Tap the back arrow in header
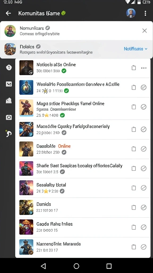This screenshot has width=153, height=273. (x=8, y=13)
